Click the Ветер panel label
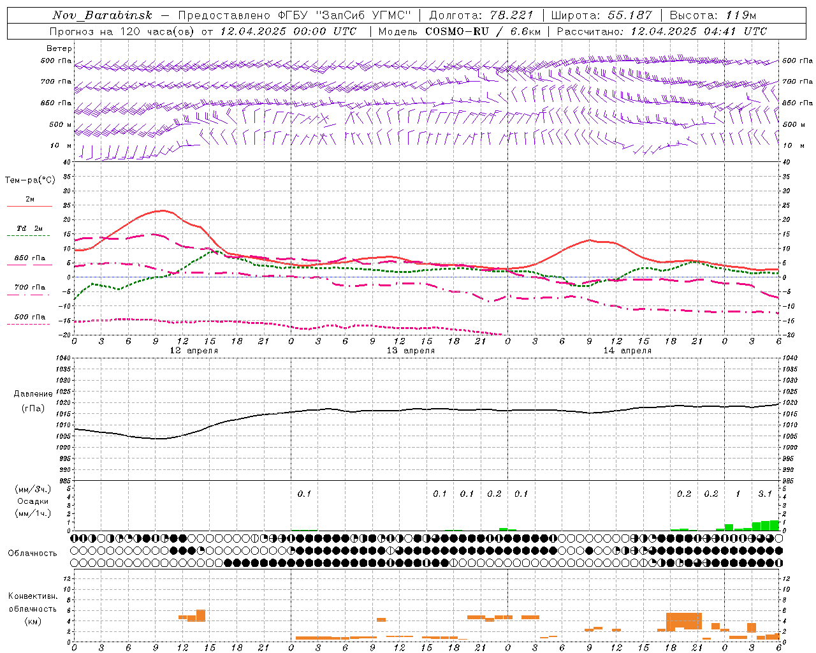Viewport: 816px width, 653px height. 59,48
